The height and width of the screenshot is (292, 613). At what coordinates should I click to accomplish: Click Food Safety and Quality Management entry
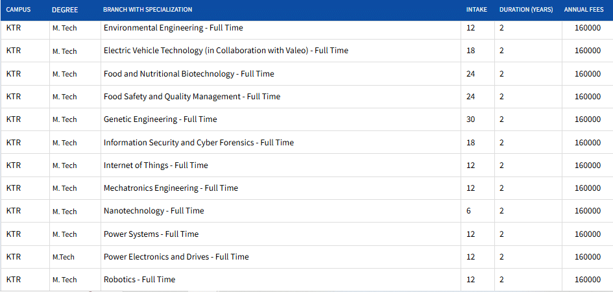click(x=192, y=97)
